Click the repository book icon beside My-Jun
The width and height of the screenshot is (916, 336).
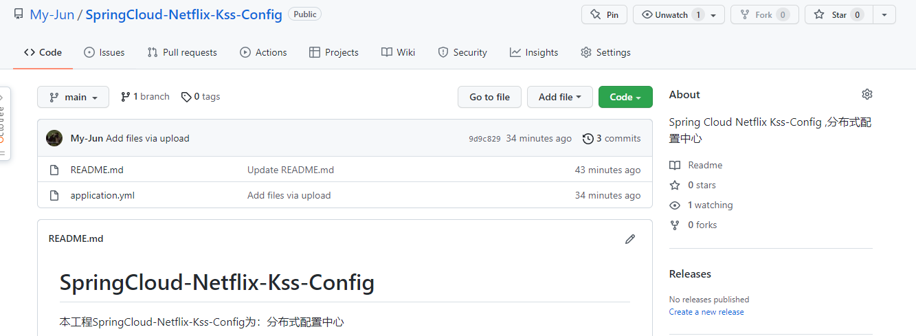point(19,14)
